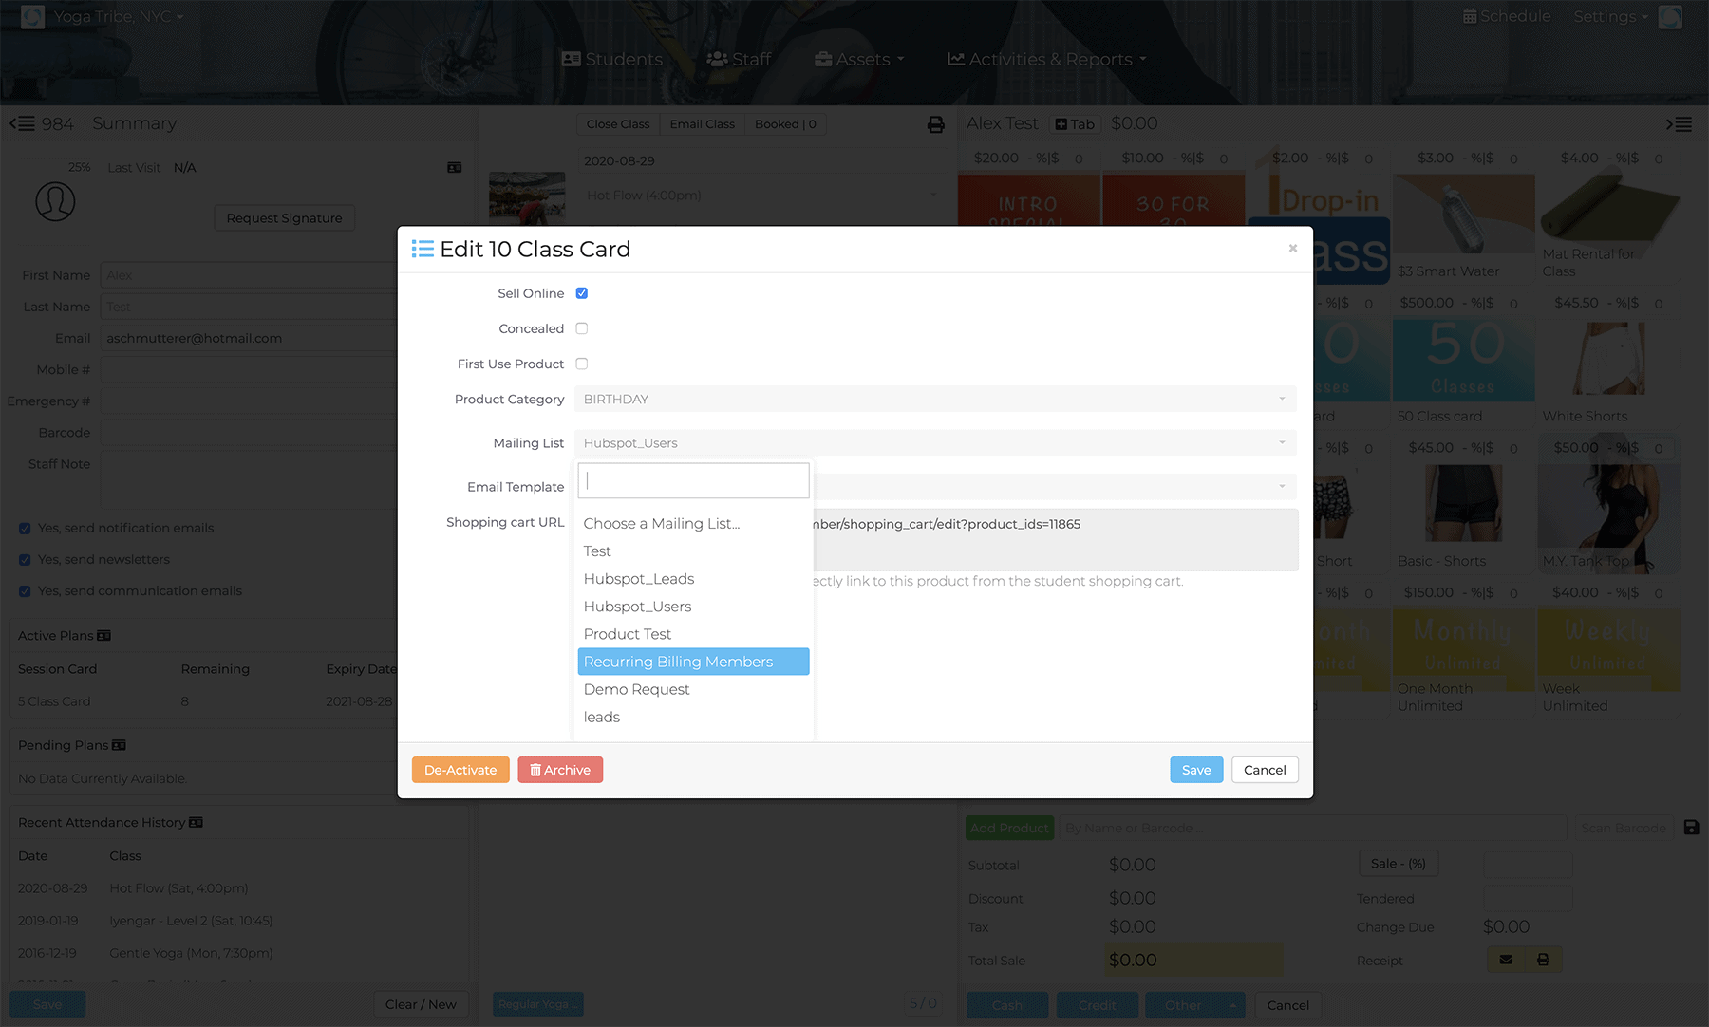Toggle the Sell Online checkbox
The image size is (1709, 1027).
582,293
